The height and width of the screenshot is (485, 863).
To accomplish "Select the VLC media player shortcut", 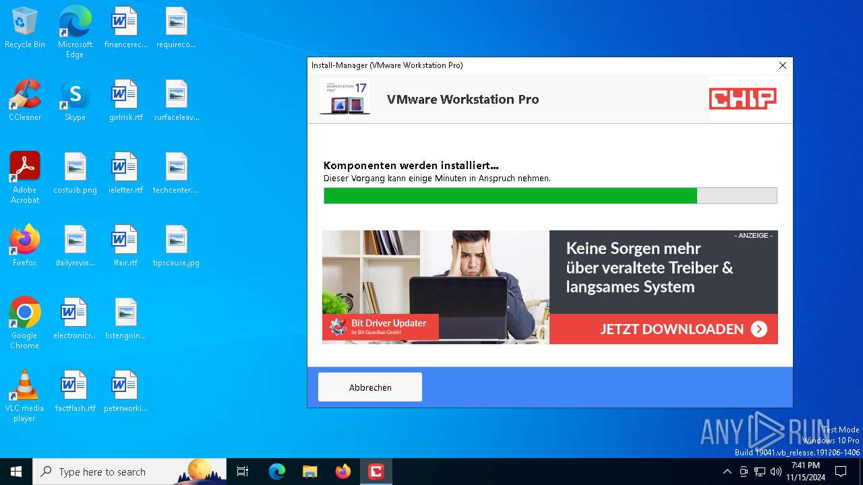I will (25, 395).
